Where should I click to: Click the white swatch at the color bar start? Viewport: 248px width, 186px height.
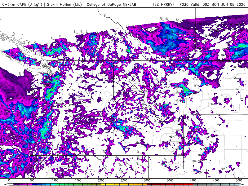point(11,184)
